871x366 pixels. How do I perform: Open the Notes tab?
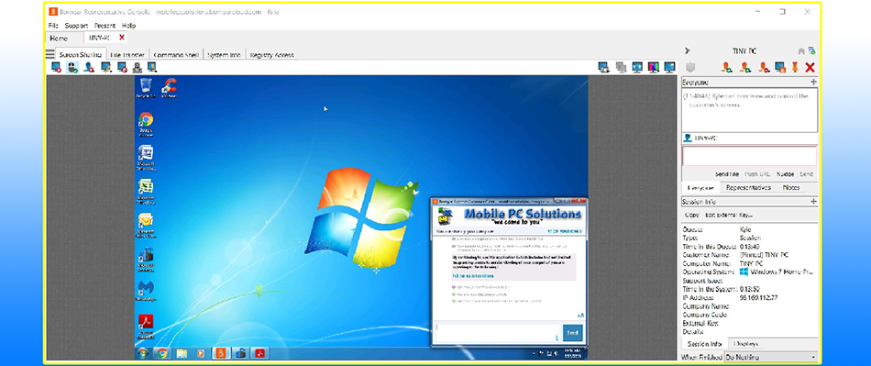pyautogui.click(x=791, y=188)
